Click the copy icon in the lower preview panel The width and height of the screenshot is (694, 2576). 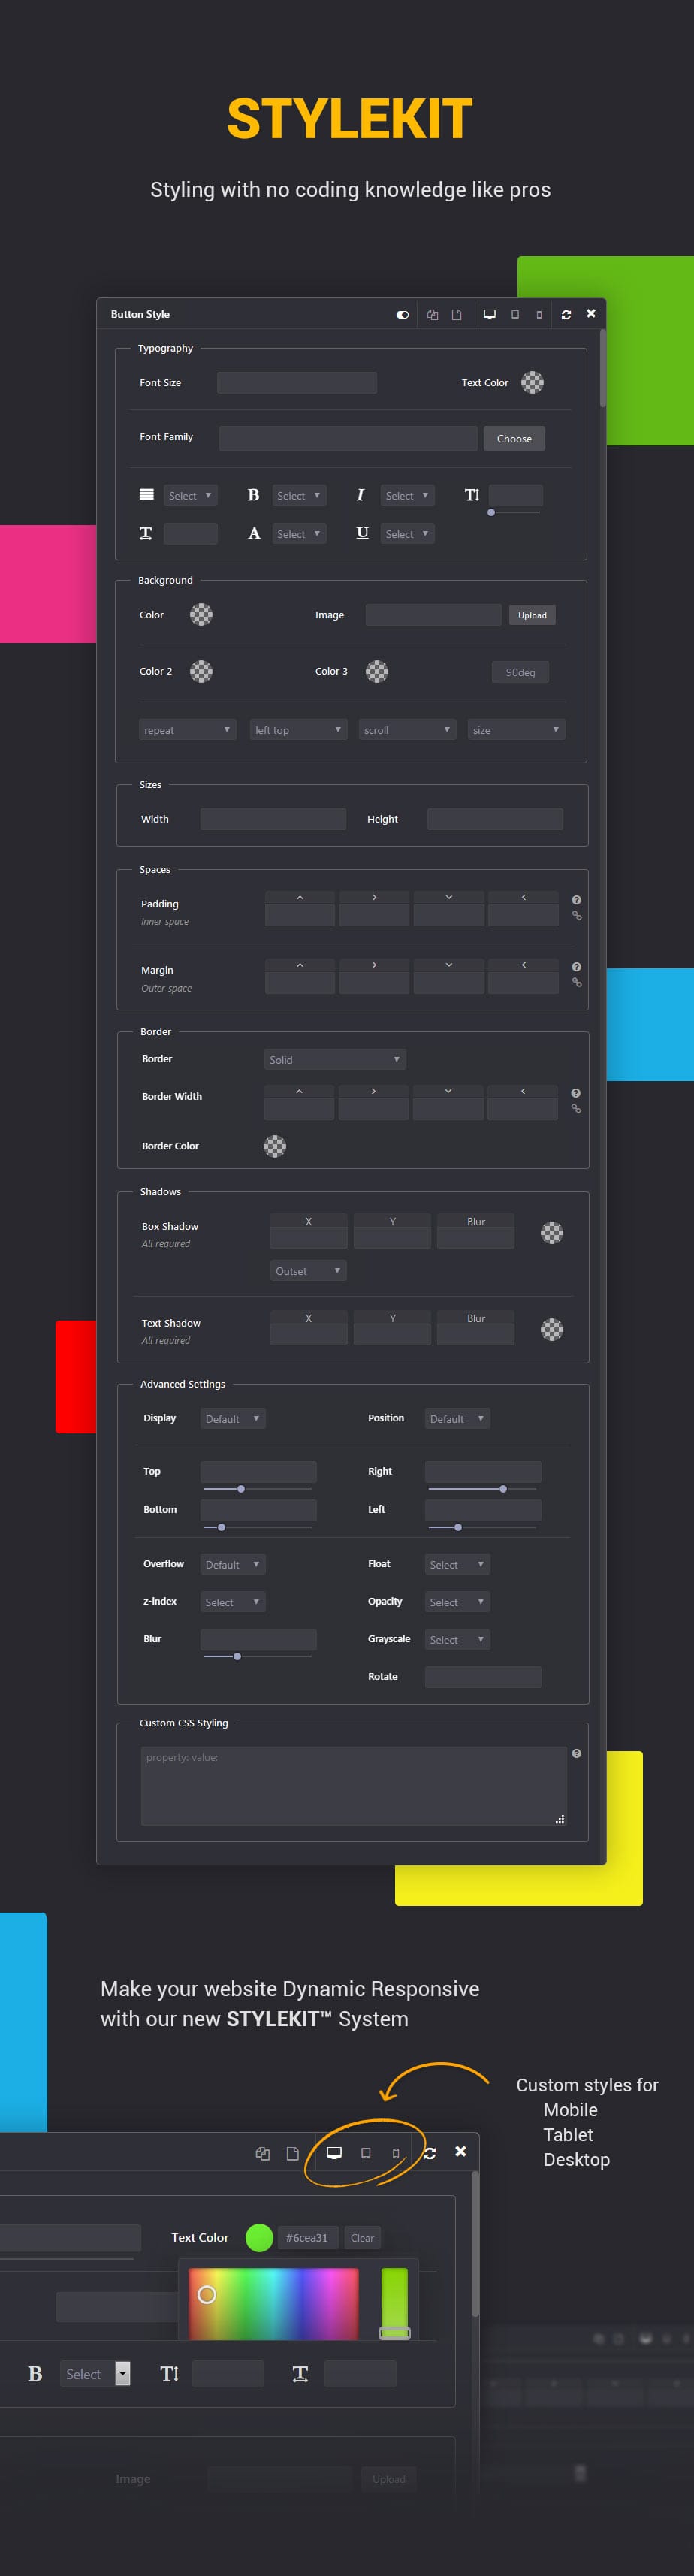click(x=262, y=2153)
